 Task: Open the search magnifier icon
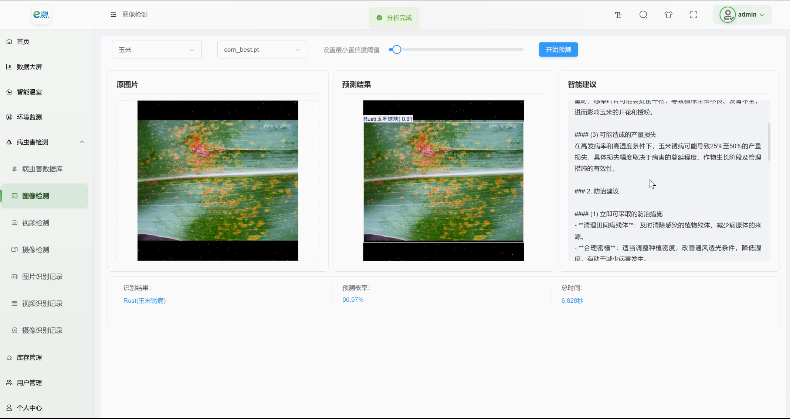coord(643,15)
